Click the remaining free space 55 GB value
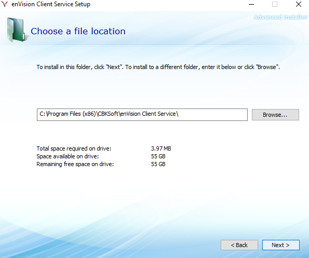 [158, 164]
